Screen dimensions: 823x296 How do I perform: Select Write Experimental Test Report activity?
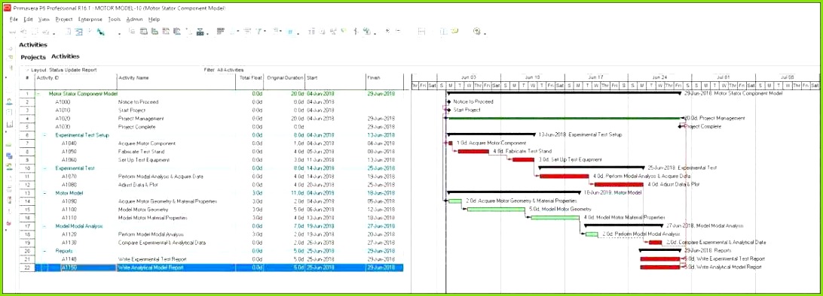[153, 259]
